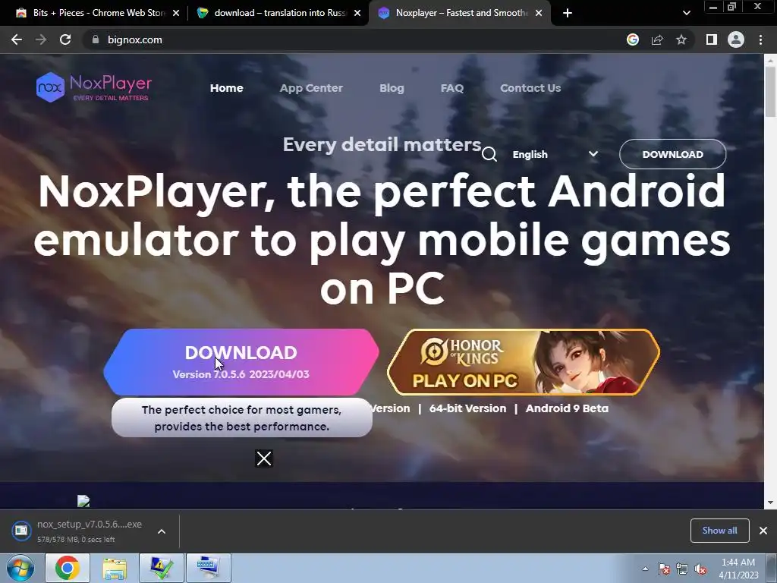Image resolution: width=777 pixels, height=583 pixels.
Task: Switch to download translation into Russian tab
Action: pyautogui.click(x=279, y=13)
